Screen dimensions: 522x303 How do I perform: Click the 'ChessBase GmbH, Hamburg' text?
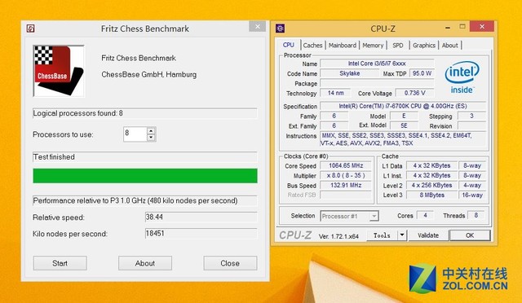[148, 74]
